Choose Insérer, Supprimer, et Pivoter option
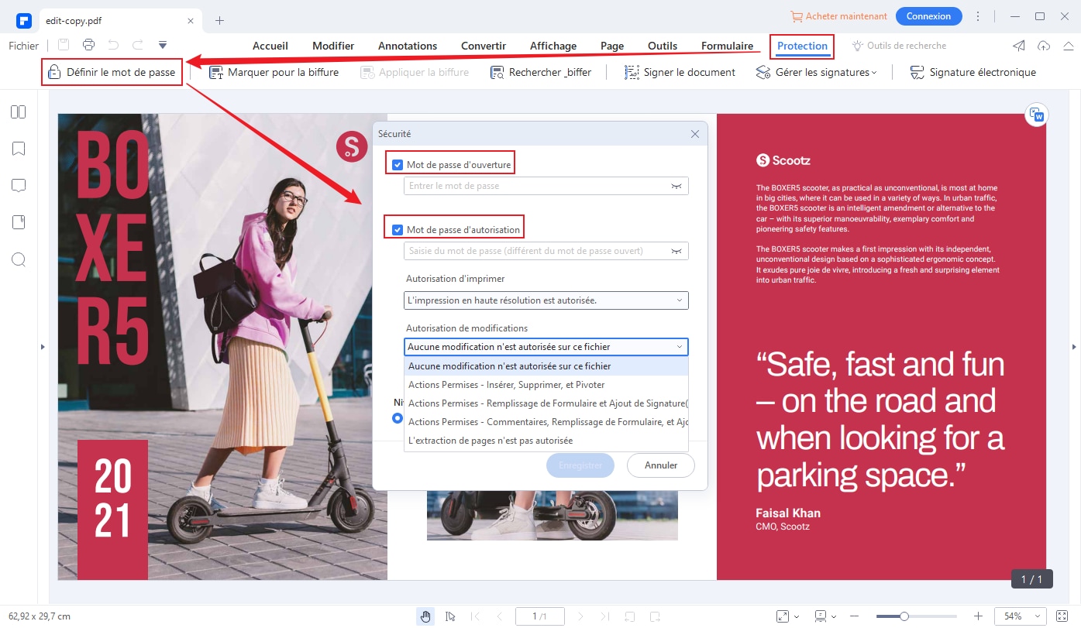Image resolution: width=1081 pixels, height=628 pixels. click(x=546, y=385)
